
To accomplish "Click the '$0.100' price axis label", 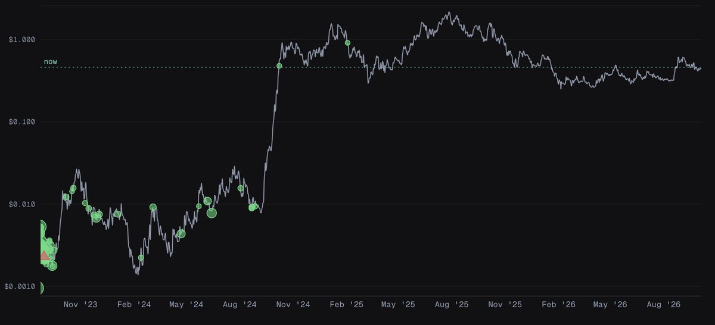I will pos(22,122).
